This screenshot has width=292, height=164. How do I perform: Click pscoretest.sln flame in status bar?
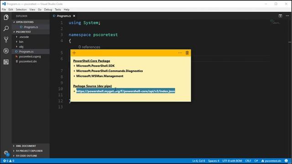[271, 161]
